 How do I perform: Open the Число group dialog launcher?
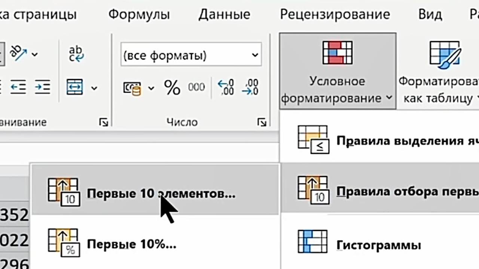click(262, 122)
